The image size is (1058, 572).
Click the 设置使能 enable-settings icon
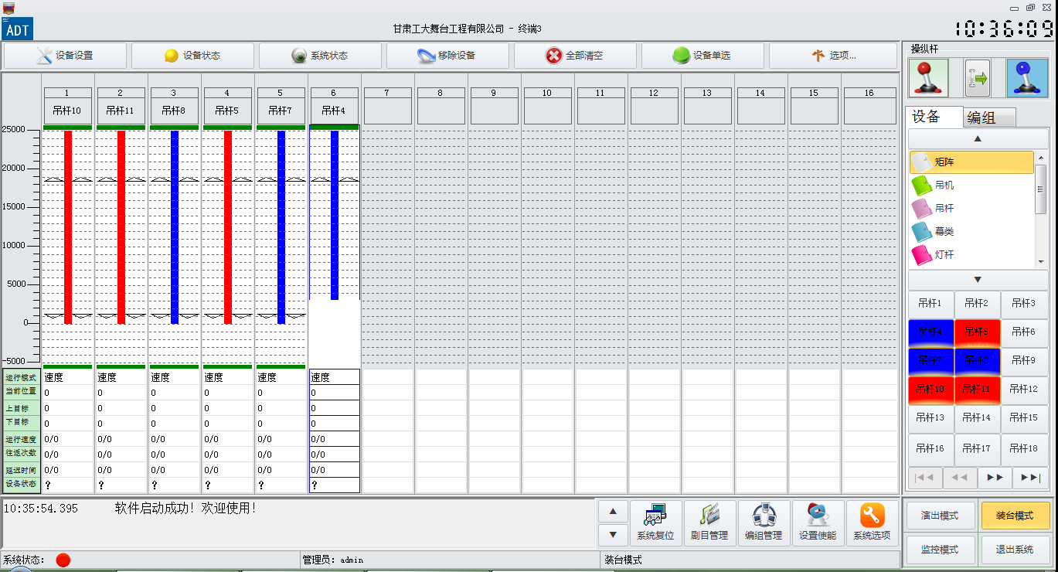click(818, 523)
